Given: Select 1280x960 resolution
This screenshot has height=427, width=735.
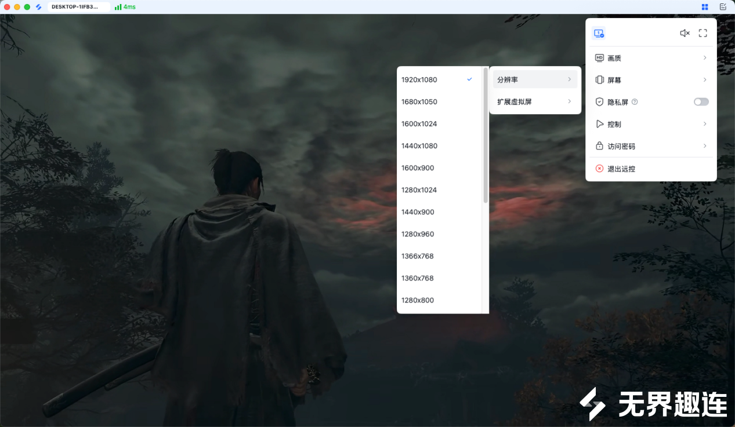Looking at the screenshot, I should coord(439,233).
